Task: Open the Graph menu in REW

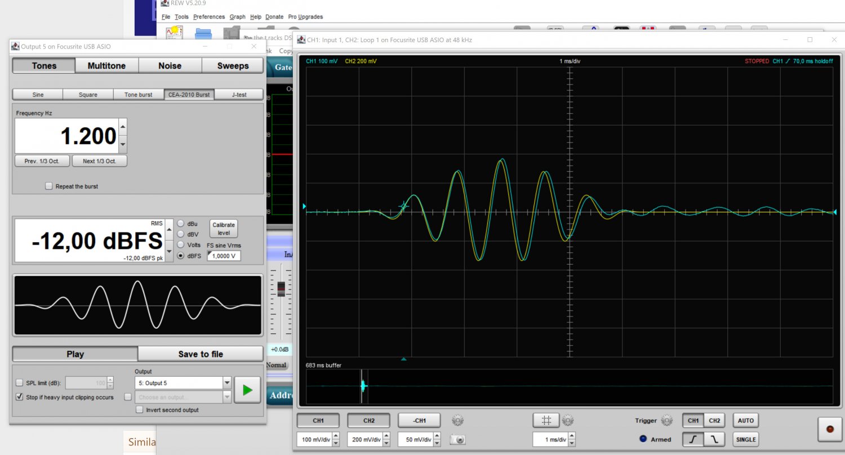Action: [x=238, y=17]
